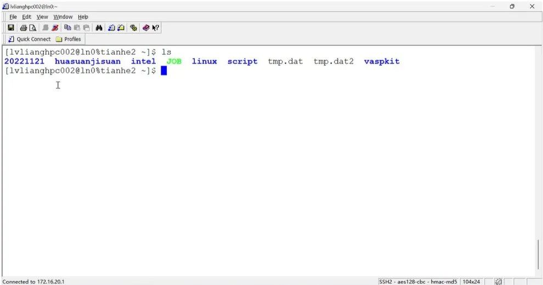Click the Find binoculars icon
The image size is (543, 285).
99,28
